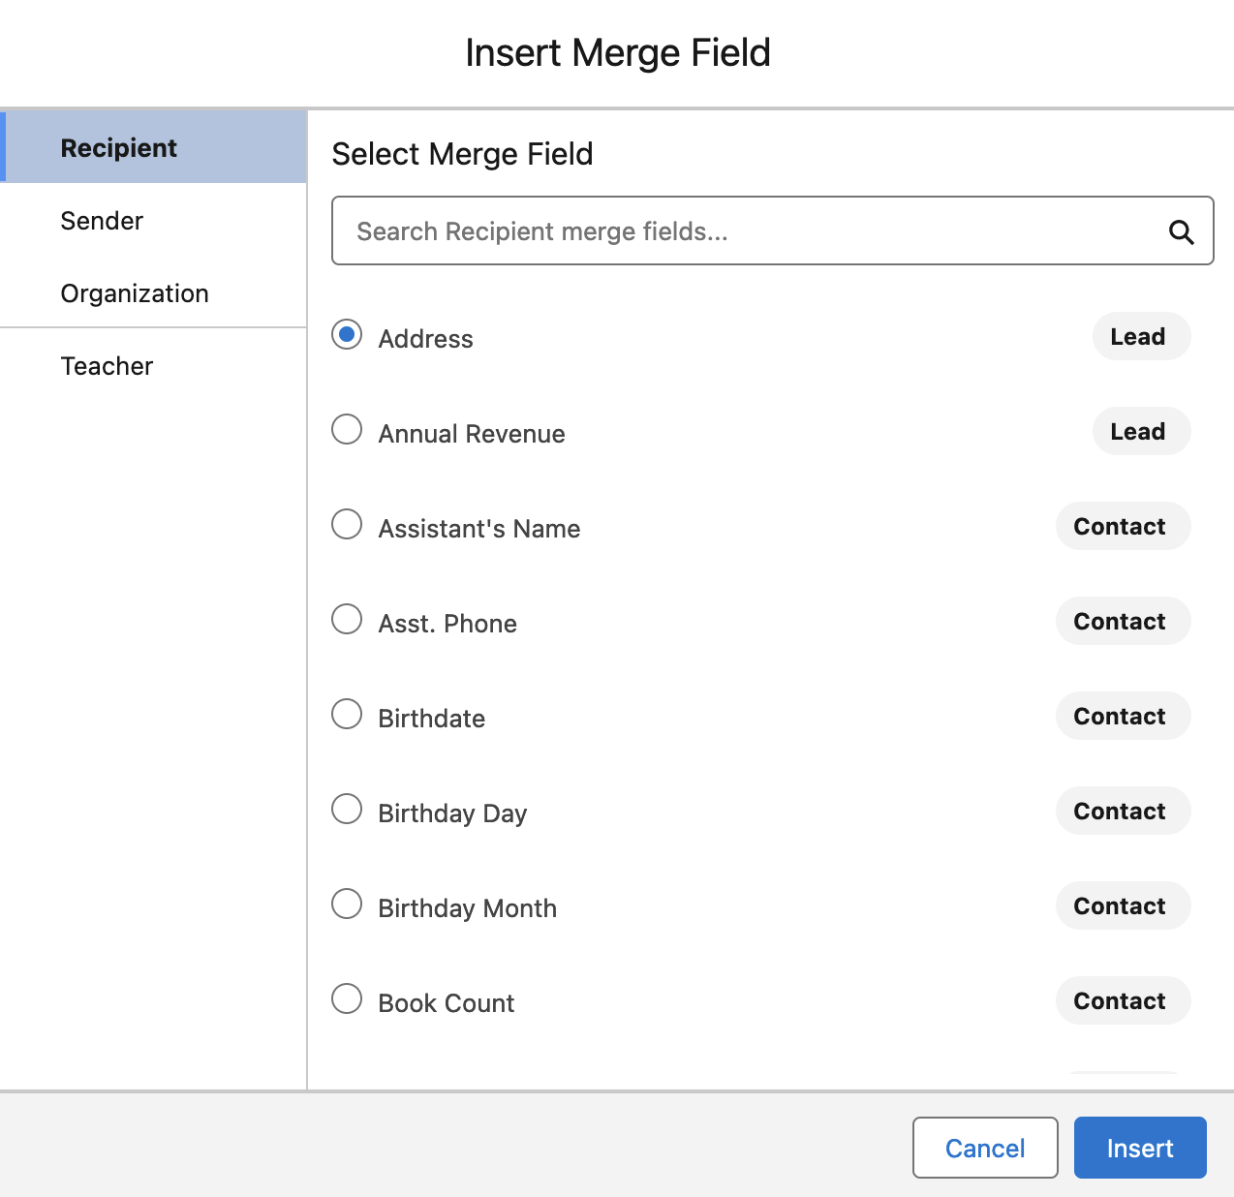This screenshot has height=1197, width=1234.
Task: Click the Lead badge next to Address
Action: pyautogui.click(x=1141, y=336)
